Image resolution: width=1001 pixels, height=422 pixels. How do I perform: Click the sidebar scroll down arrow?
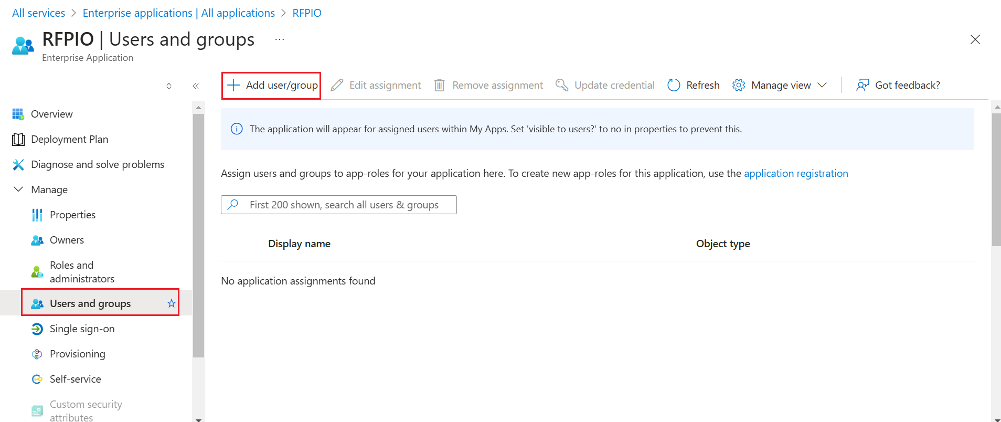pos(198,419)
